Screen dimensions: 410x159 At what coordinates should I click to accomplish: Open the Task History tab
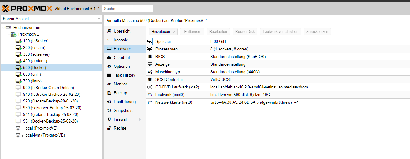[x=125, y=75]
